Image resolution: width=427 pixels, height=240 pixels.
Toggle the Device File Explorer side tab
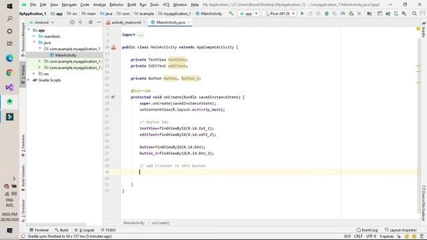[424, 203]
